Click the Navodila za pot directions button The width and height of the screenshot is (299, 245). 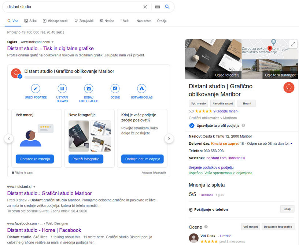click(x=223, y=103)
